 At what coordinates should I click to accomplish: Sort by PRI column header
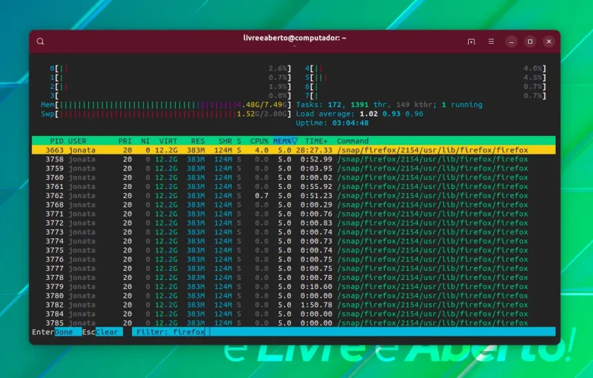coord(125,141)
